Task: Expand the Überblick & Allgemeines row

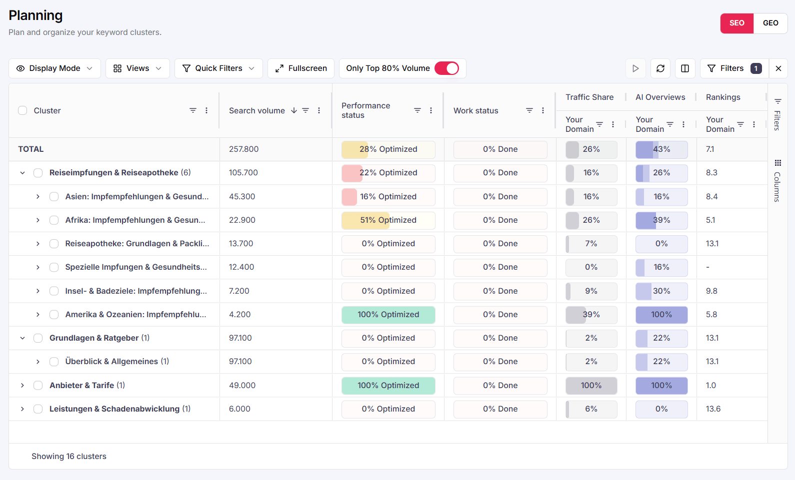Action: tap(38, 362)
